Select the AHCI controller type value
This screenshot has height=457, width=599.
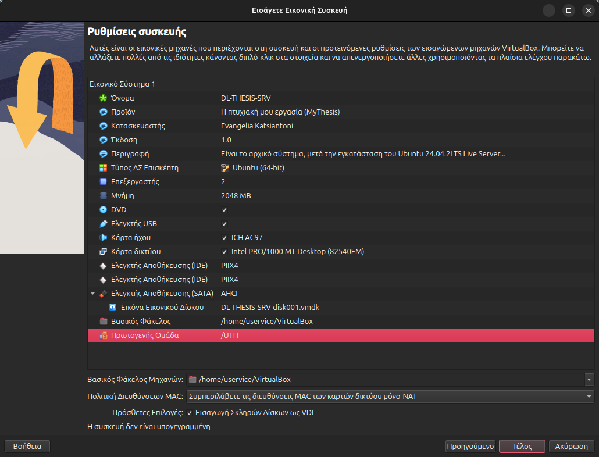pos(229,294)
